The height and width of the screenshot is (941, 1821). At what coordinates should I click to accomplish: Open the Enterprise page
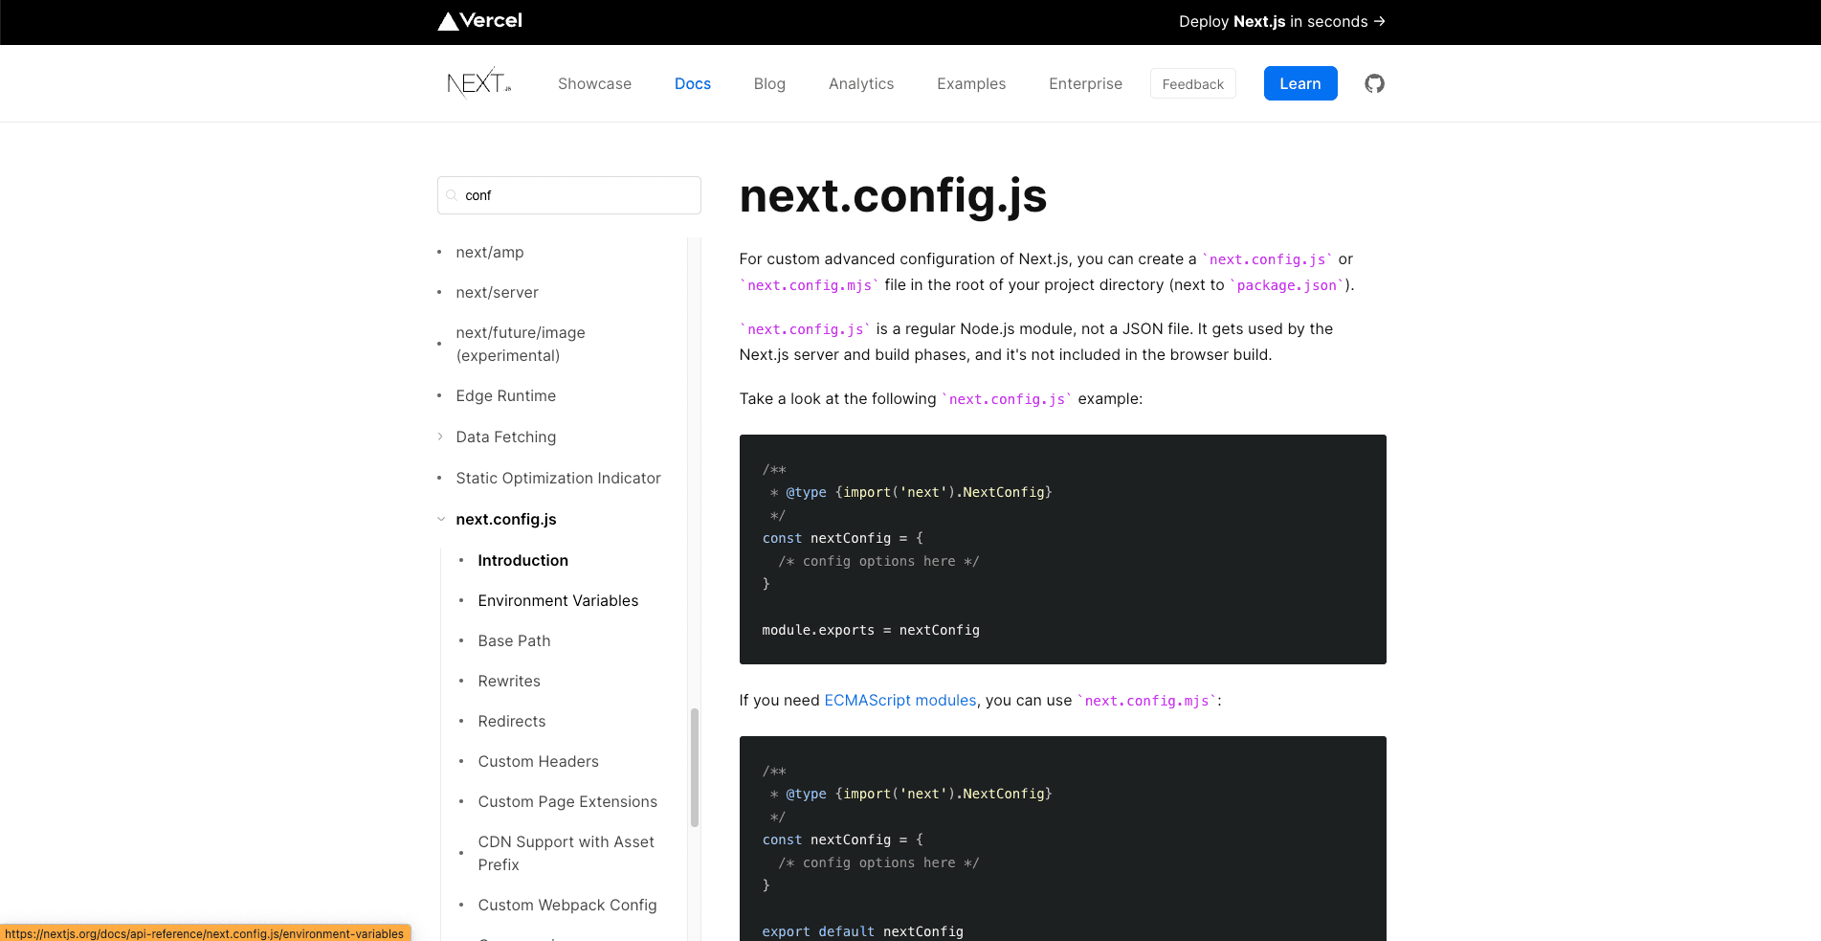click(x=1085, y=83)
